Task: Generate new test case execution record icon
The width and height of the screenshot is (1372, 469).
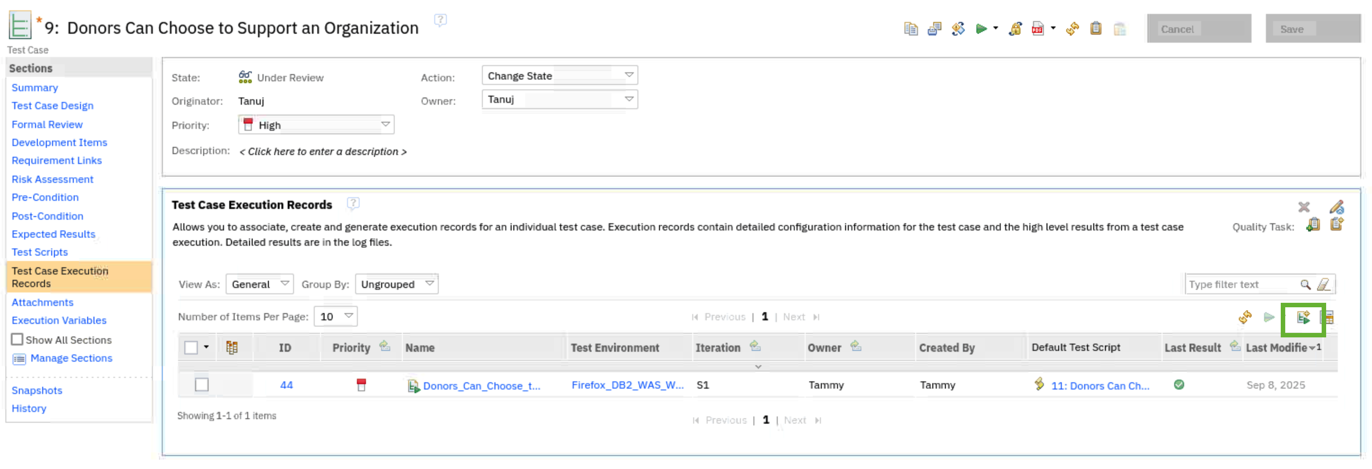Action: pos(1303,318)
